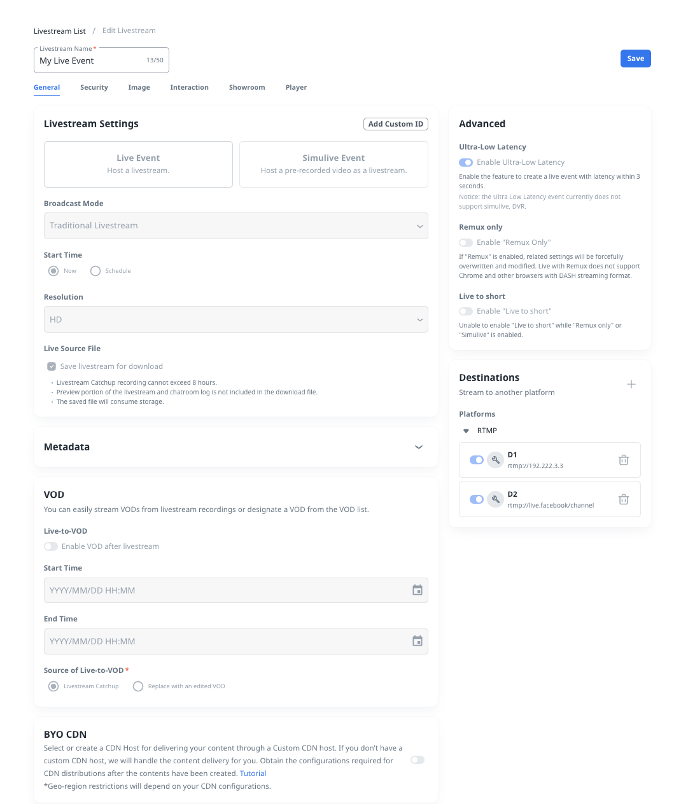Enable VOD after livestream toggle
The image size is (681, 804).
tap(51, 546)
